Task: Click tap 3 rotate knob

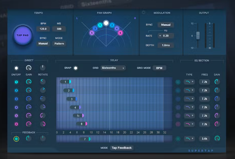Action: coord(43,99)
